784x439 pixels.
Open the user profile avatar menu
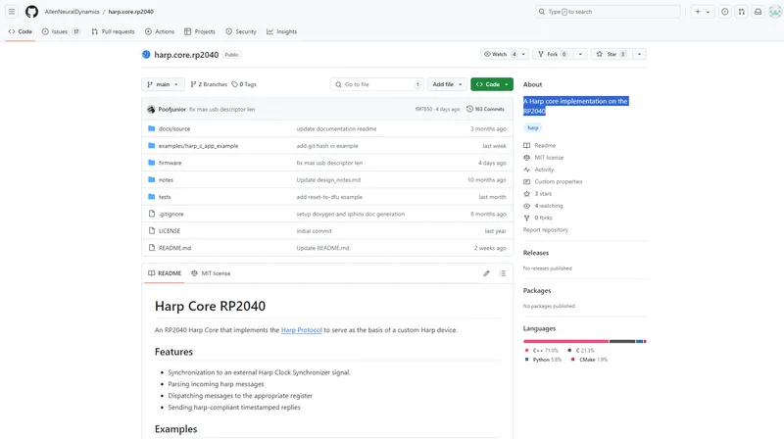tap(775, 12)
